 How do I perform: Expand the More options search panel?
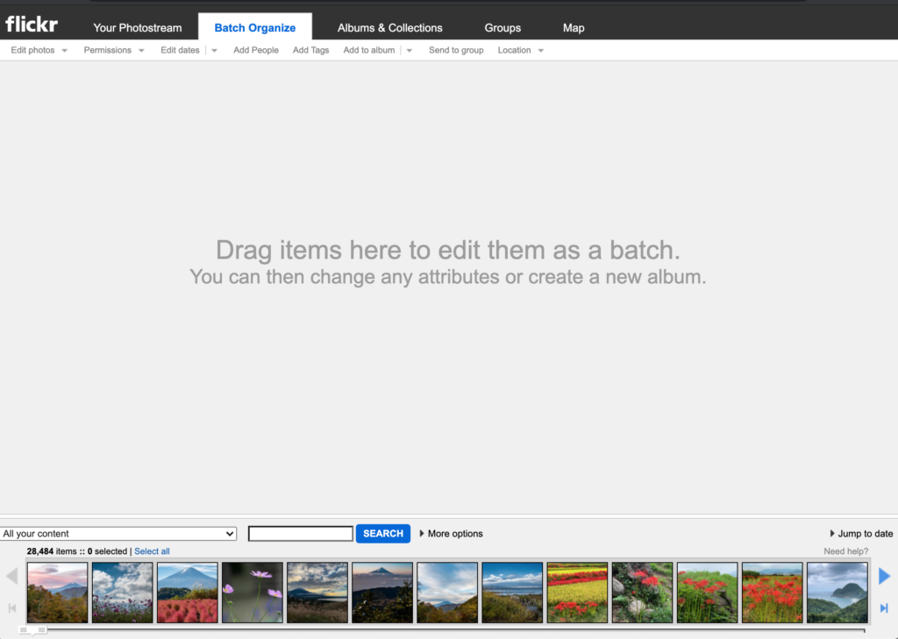(451, 534)
